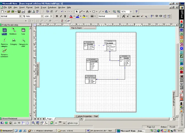
Task: Click the Zoom In magnifier
Action: pyautogui.click(x=119, y=12)
